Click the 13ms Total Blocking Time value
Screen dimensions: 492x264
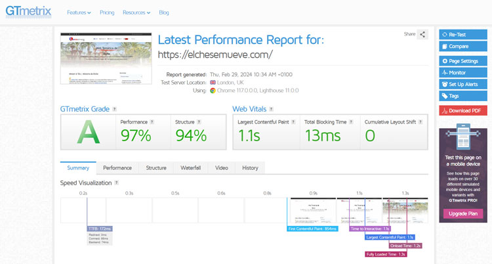pyautogui.click(x=323, y=135)
